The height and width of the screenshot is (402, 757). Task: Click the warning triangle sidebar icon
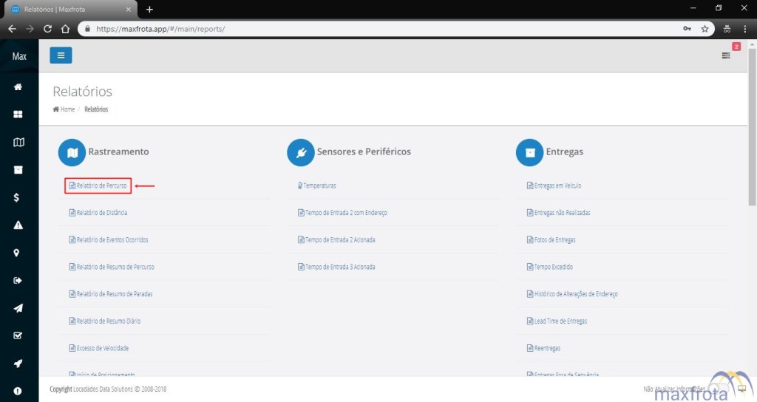(x=18, y=225)
